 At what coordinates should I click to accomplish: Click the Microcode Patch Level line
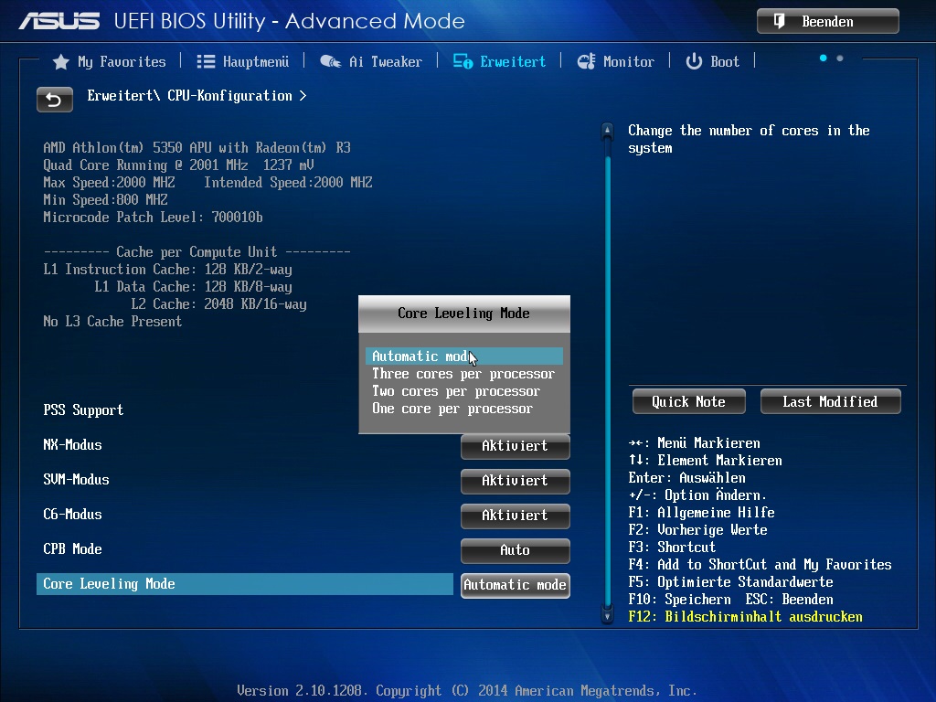[153, 218]
